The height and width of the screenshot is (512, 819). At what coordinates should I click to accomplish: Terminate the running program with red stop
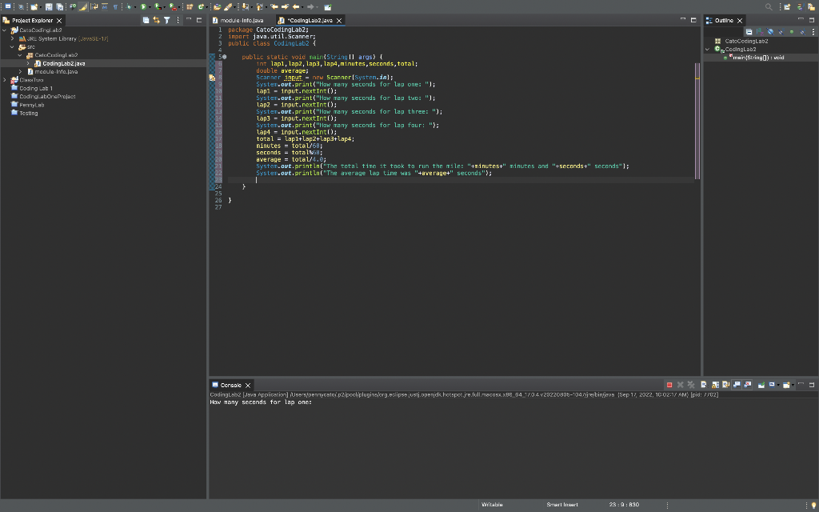pyautogui.click(x=669, y=385)
